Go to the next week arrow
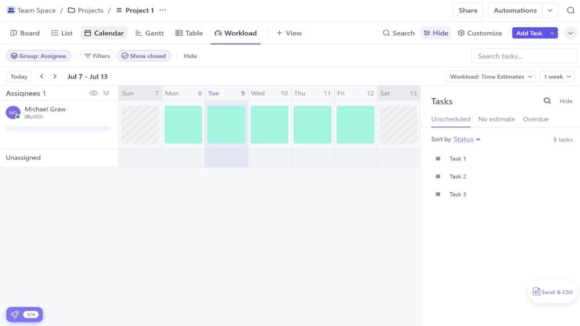 pyautogui.click(x=55, y=76)
